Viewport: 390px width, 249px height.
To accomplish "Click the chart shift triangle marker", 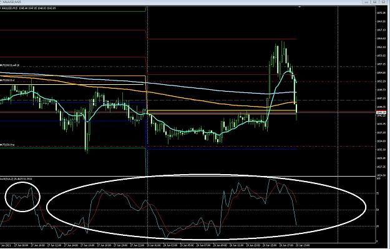I will coord(300,7).
